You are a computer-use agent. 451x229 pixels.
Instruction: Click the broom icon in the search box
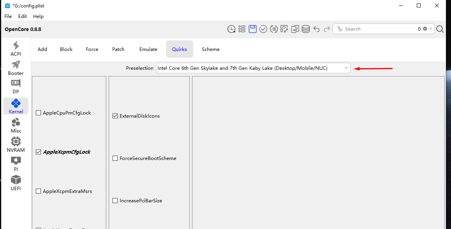[340, 29]
